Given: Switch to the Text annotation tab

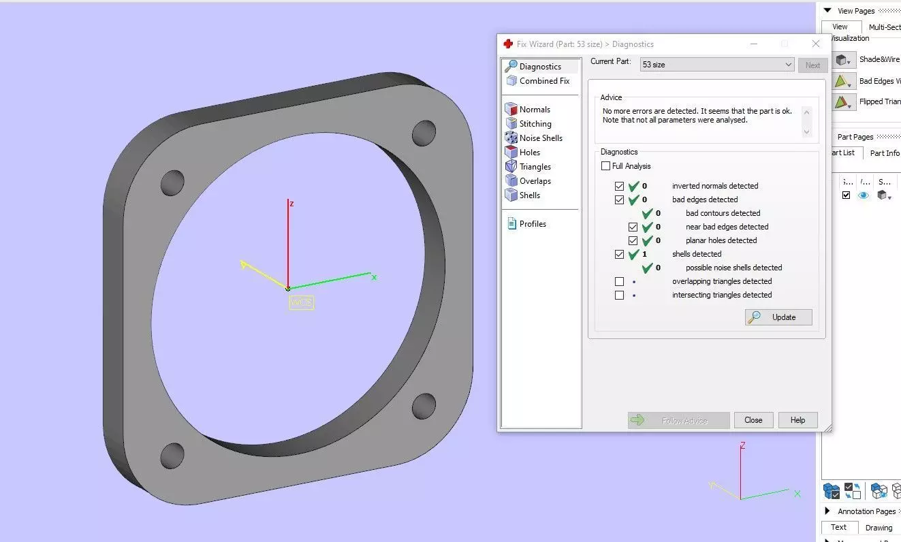Looking at the screenshot, I should tap(838, 527).
